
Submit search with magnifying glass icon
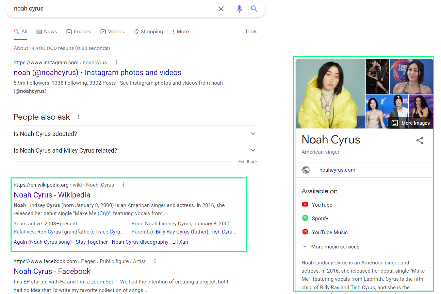click(254, 9)
